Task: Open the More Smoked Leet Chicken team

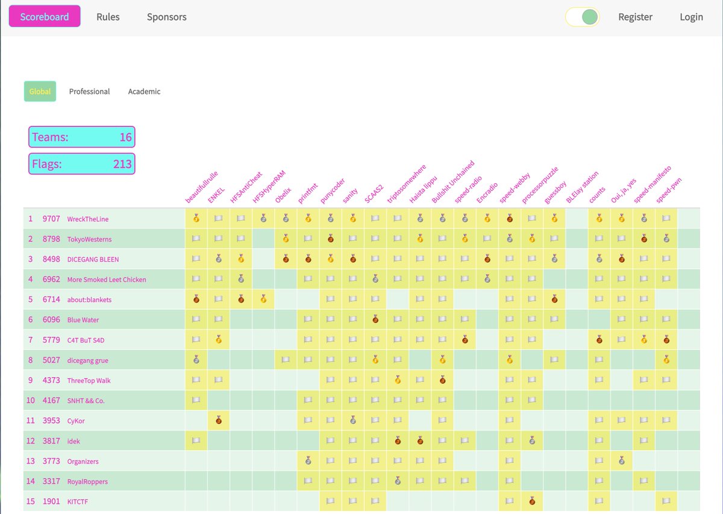Action: coord(107,280)
